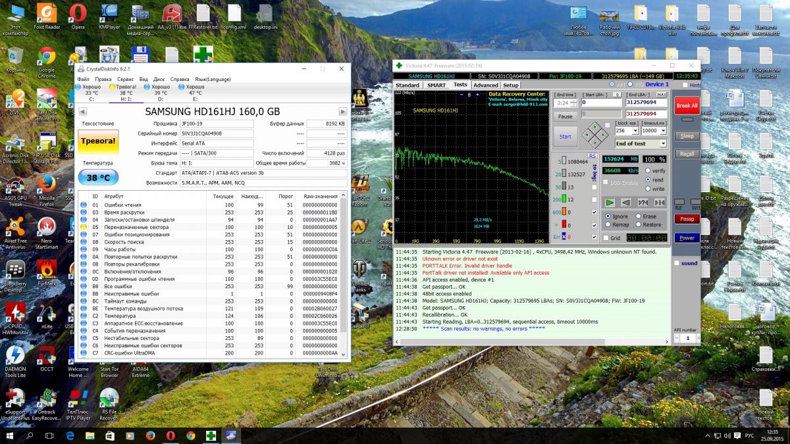Open the Nero StartSmart shortcut

(x=46, y=234)
